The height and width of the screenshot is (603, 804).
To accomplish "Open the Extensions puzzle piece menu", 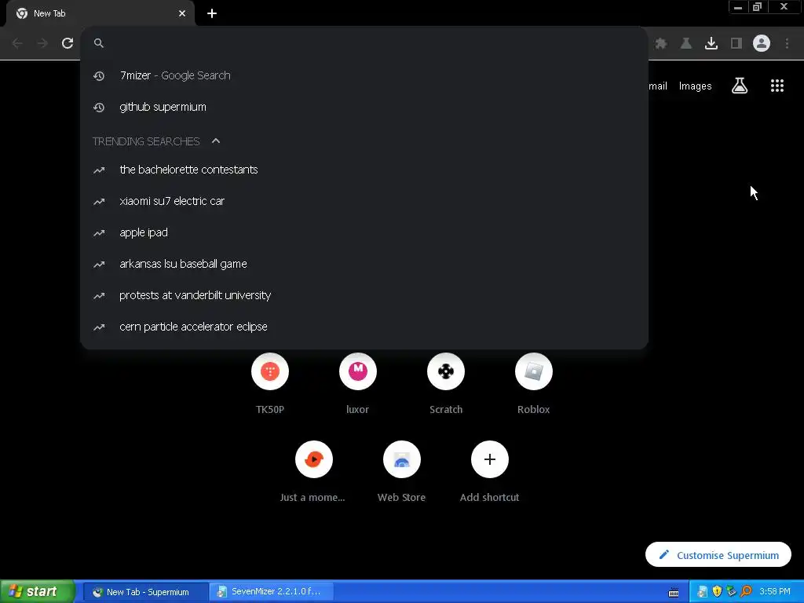I will [x=661, y=43].
